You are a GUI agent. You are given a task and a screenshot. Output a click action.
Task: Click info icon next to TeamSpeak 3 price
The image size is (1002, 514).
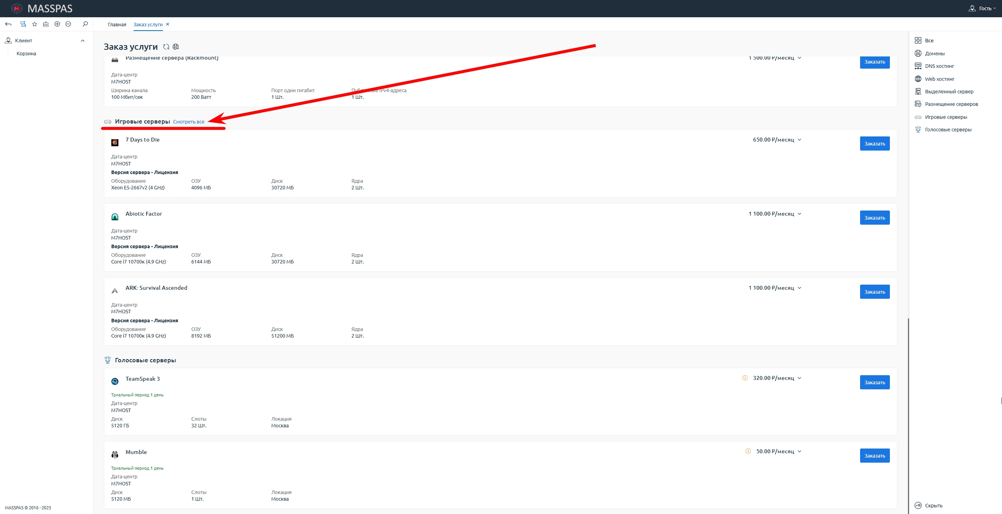(x=745, y=378)
